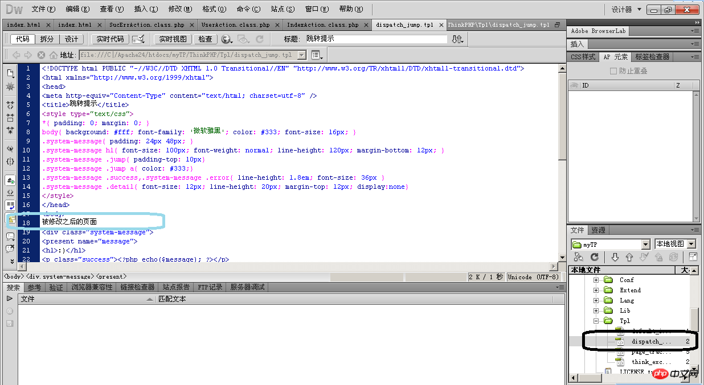704x385 pixels.
Task: Click the Show Code Navigator icon
Action: 10,86
